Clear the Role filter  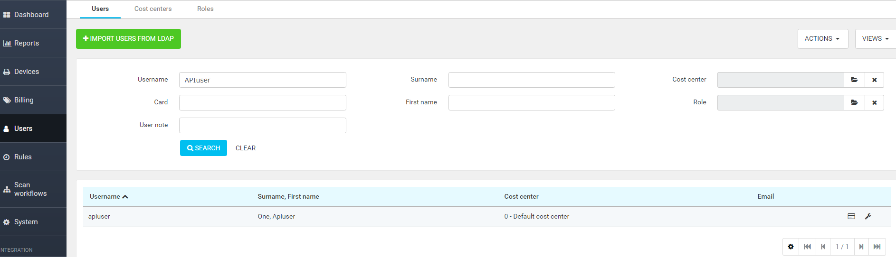[x=874, y=102]
